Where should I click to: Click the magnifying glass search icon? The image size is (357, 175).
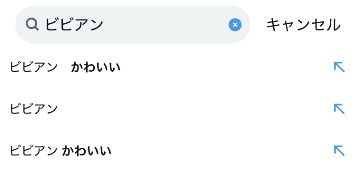32,24
